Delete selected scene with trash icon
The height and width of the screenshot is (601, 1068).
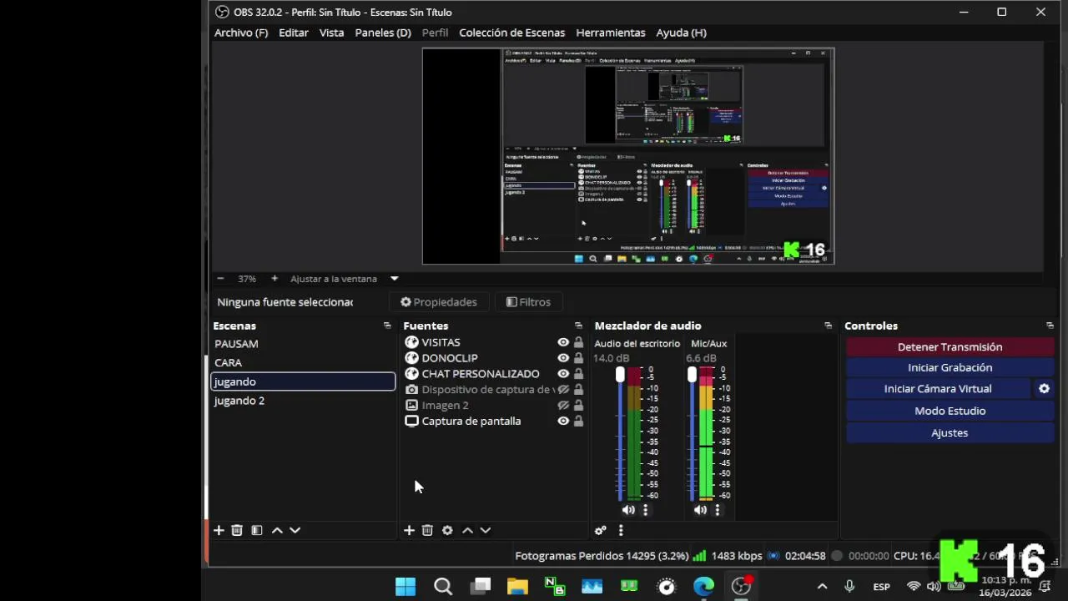[237, 530]
